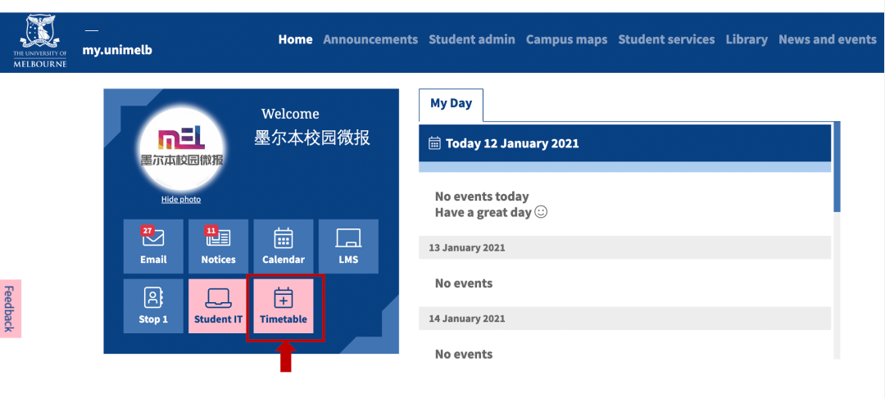Open the Student services menu
The width and height of the screenshot is (885, 398).
666,39
